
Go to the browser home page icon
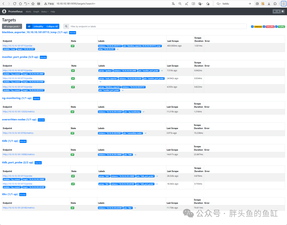[20, 4]
